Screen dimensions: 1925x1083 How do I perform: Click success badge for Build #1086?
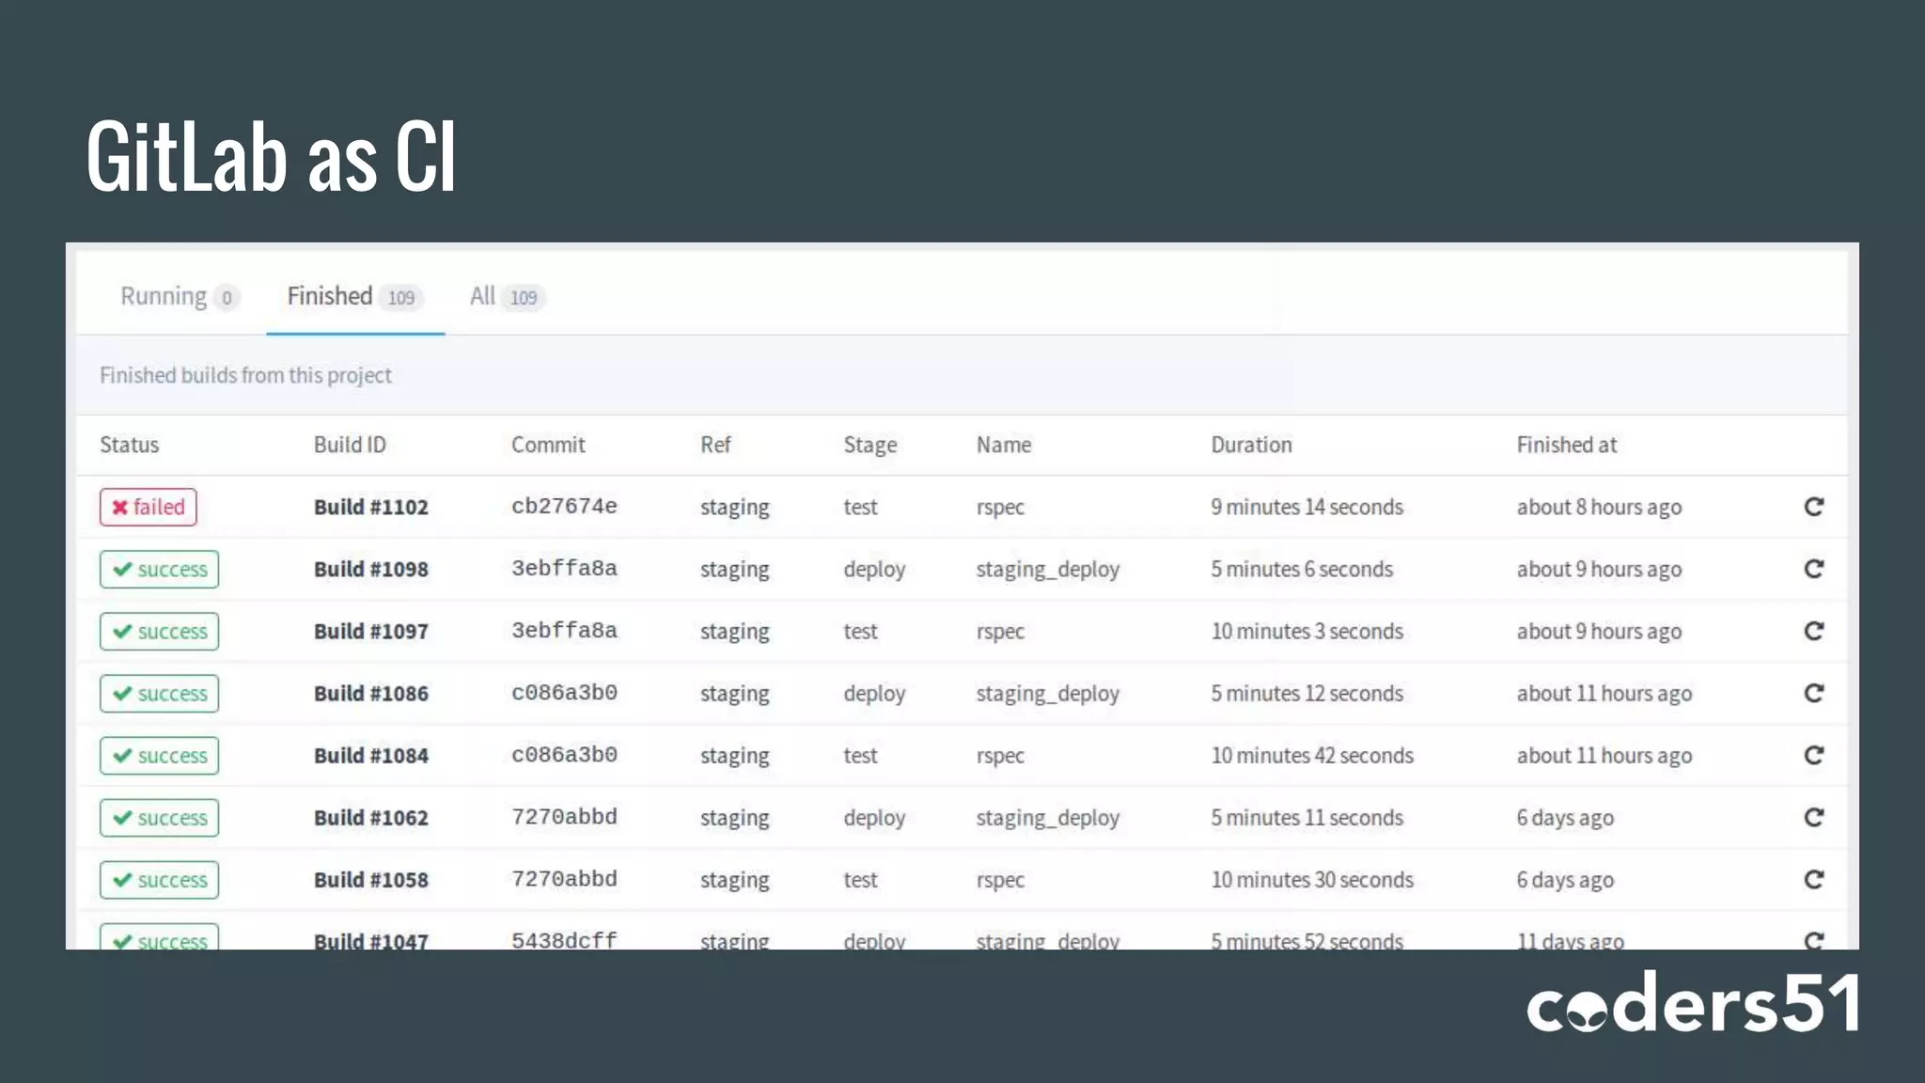coord(159,693)
